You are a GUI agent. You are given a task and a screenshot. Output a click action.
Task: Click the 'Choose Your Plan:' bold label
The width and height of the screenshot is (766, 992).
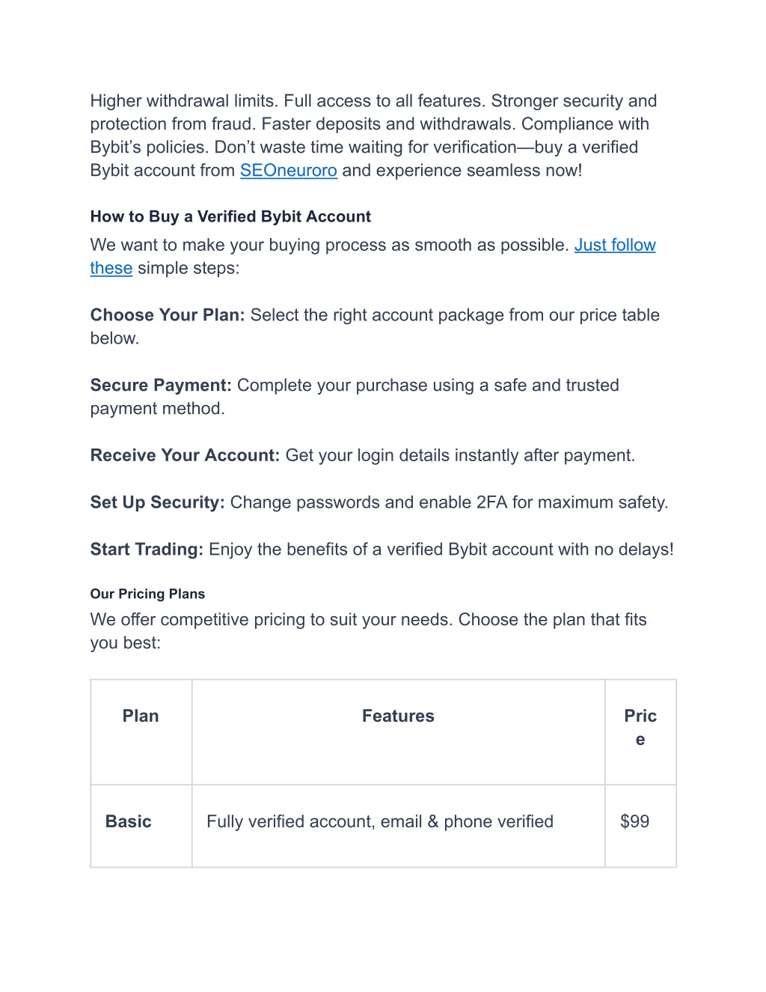tap(168, 315)
